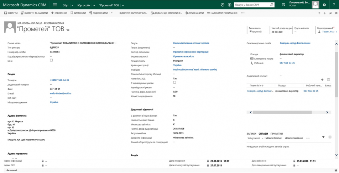Viewport: 339px width, 173px height.
Task: Click the search magnifier icon
Action: coord(271,5)
